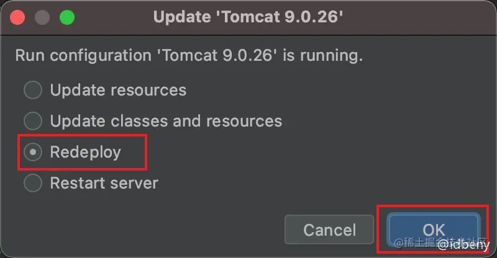Click the gray disabled minimize button
The image size is (497, 258).
coord(42,17)
